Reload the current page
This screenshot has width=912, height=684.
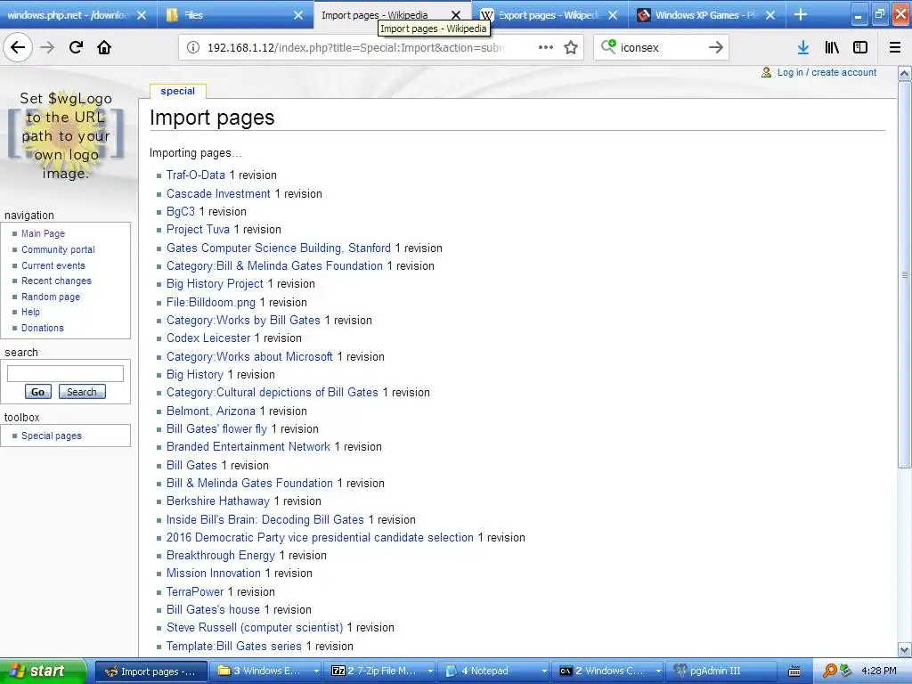76,48
